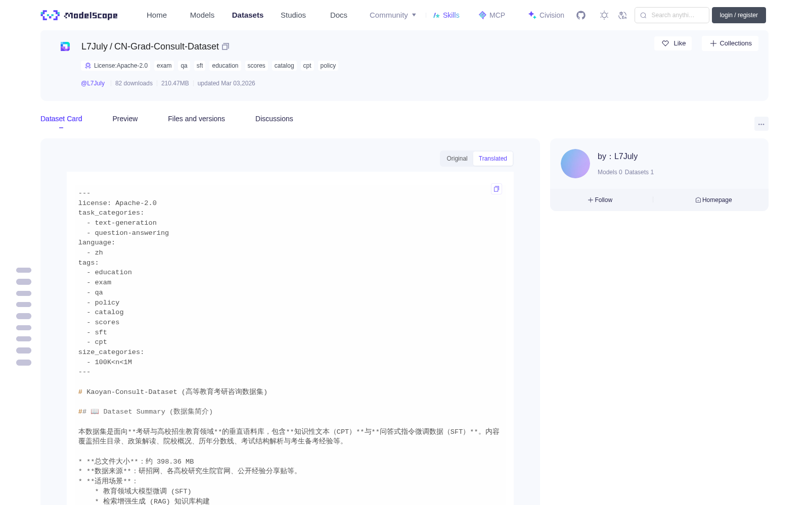Click the 'catalog' tag

pos(284,66)
